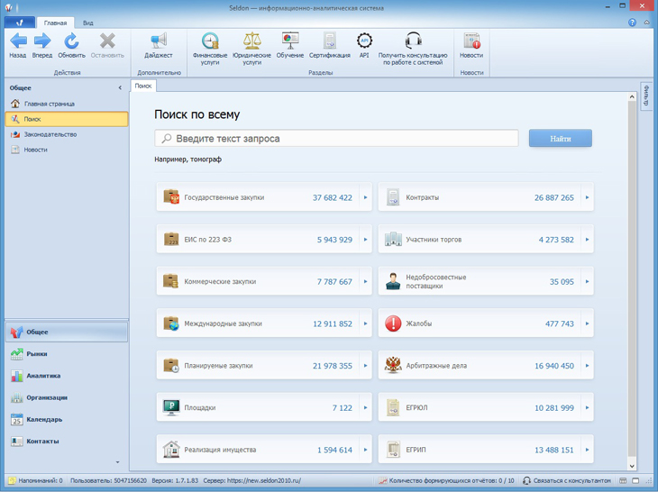This screenshot has height=492, width=658.
Task: Refresh the page with Обновить
Action: pos(71,45)
